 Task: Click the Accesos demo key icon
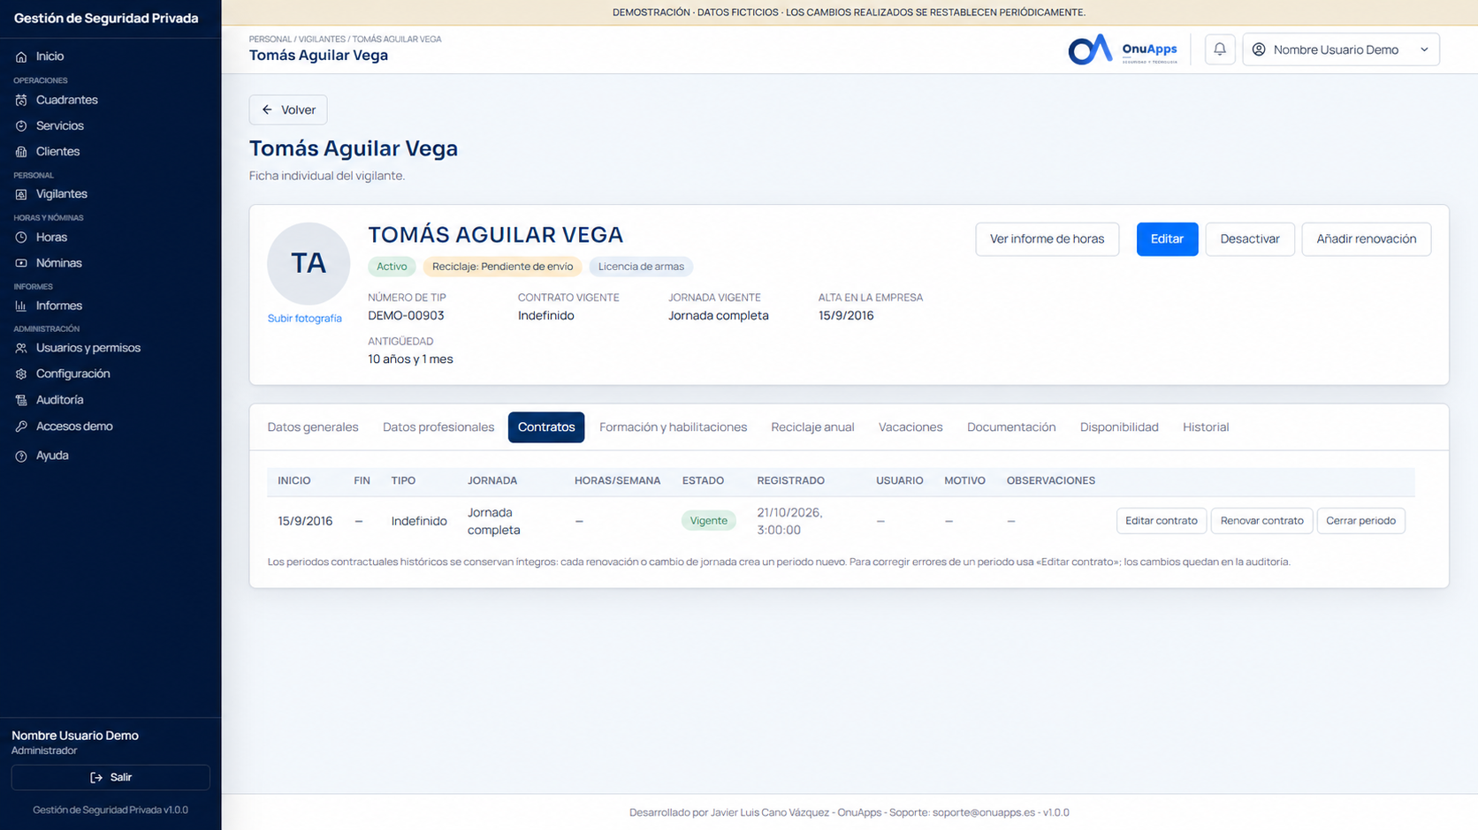coord(21,426)
